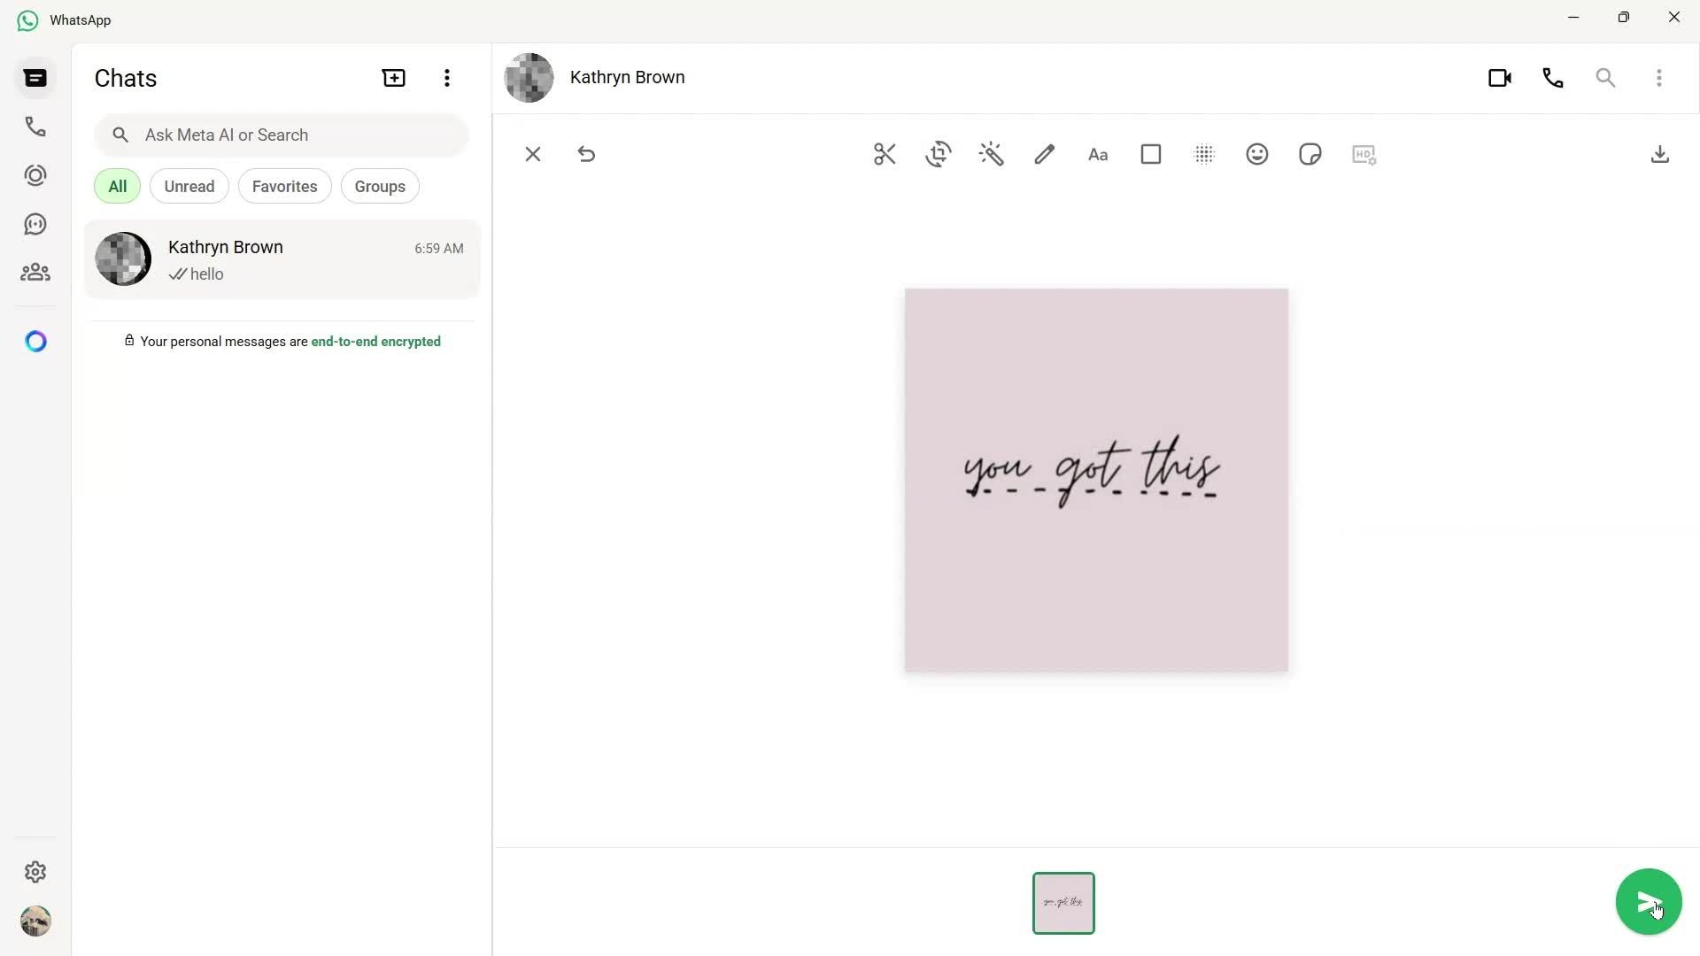Switch to the Favorites filter tab
1700x956 pixels.
pos(284,186)
